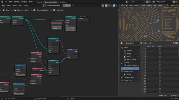Select Face domain in spreadsheet

pos(130,57)
